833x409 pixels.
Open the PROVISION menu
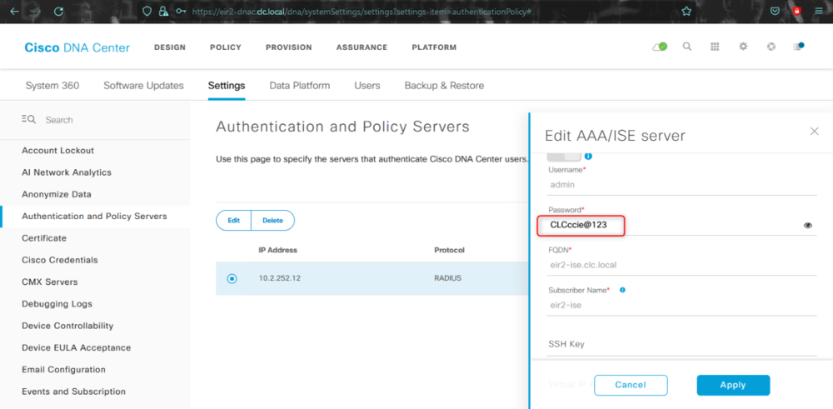coord(288,47)
